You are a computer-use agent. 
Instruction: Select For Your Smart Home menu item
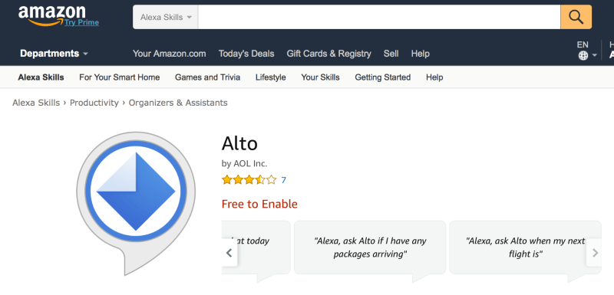coord(120,77)
